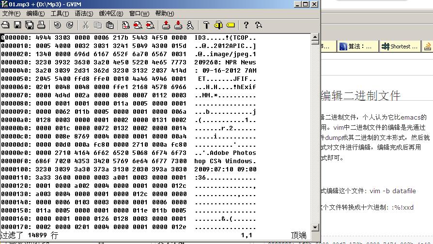The image size is (433, 244).
Task: Run Make with the hammer icon
Action: [x=206, y=25]
